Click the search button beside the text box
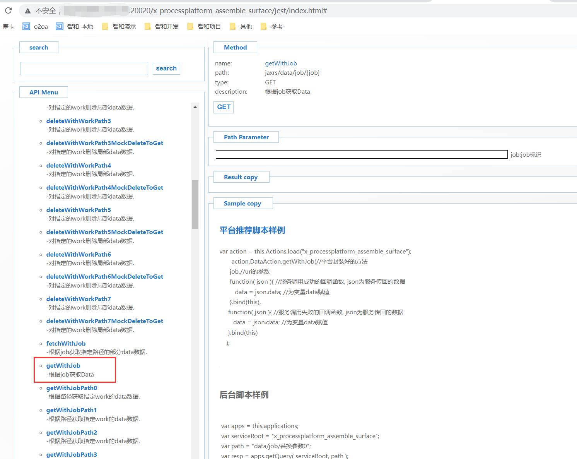 (166, 69)
